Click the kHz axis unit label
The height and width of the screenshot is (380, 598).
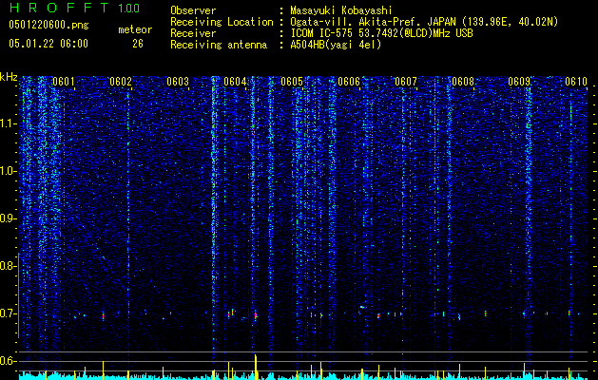click(x=9, y=77)
